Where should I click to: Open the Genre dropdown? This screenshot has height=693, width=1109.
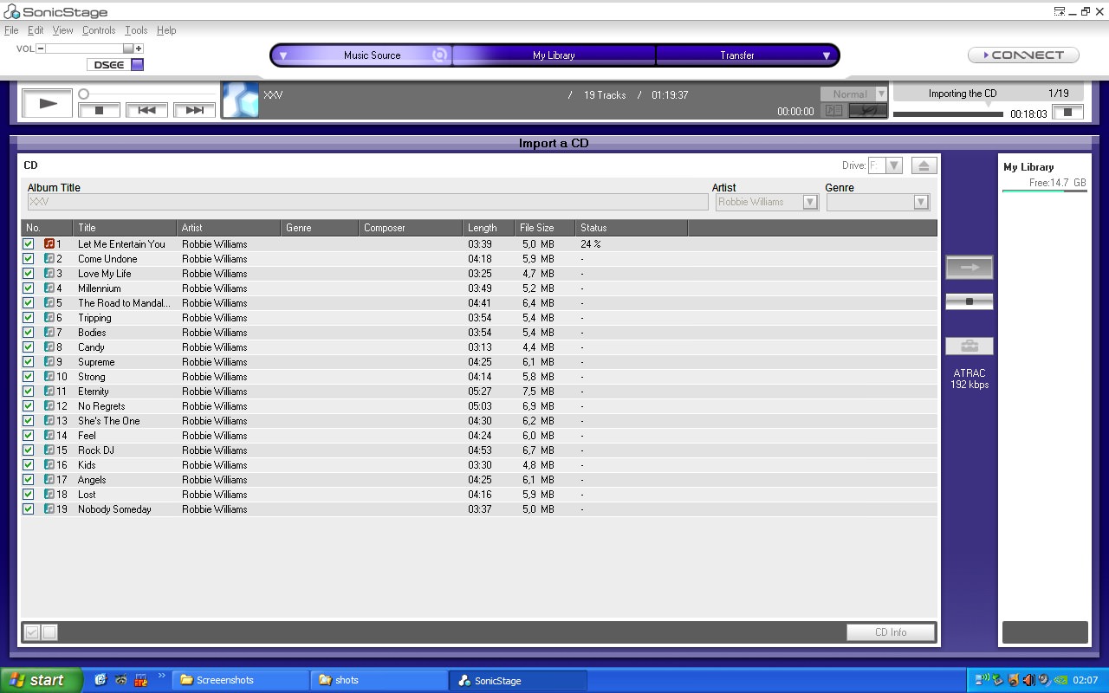[x=921, y=202]
